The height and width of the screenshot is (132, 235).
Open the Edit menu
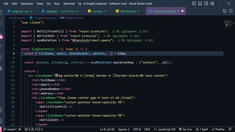tap(14, 4)
